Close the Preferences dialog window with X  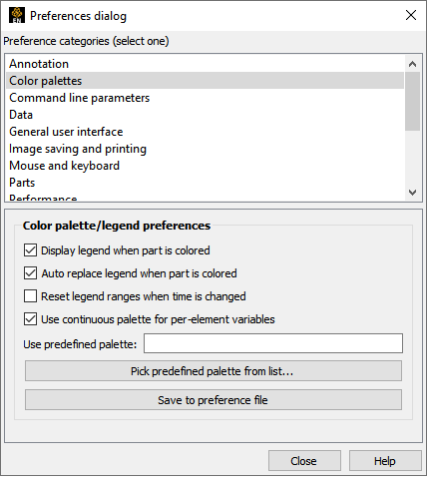pos(411,15)
